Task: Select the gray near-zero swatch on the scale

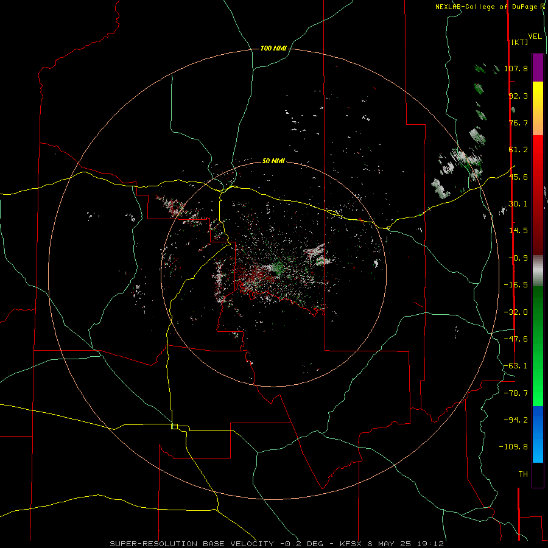Action: pos(538,270)
